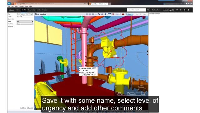Open the browser Help menu
Screen dimensions: 200x113
point(31,6)
